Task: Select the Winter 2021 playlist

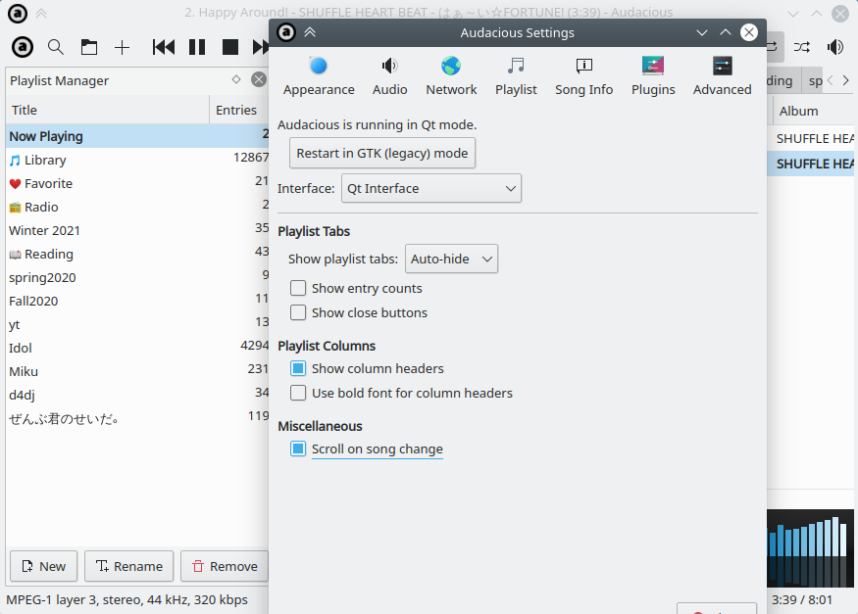Action: tap(137, 230)
